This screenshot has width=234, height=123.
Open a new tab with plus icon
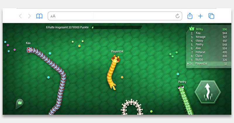pyautogui.click(x=200, y=16)
